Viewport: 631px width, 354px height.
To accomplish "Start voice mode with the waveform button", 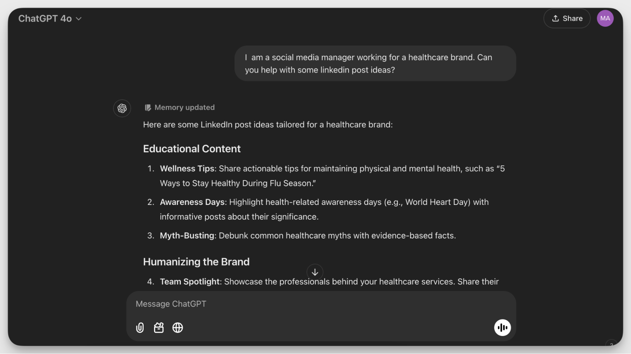I will coord(502,328).
